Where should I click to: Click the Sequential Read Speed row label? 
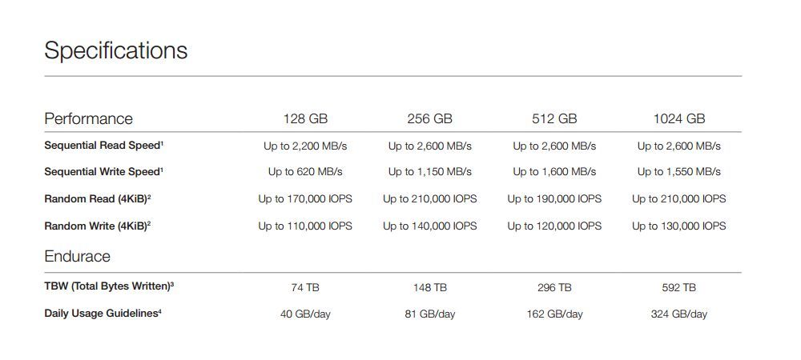(103, 146)
